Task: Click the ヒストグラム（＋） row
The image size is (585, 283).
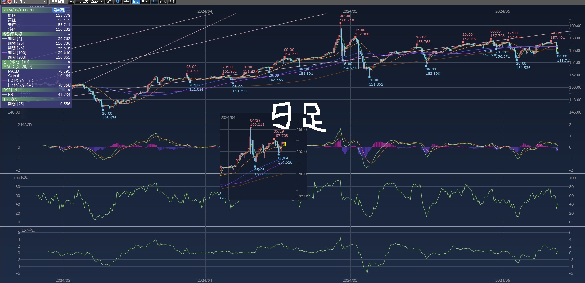Action: 37,81
